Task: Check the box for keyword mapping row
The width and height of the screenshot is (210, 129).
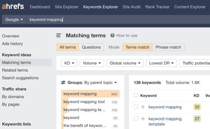Action: pos(136,107)
